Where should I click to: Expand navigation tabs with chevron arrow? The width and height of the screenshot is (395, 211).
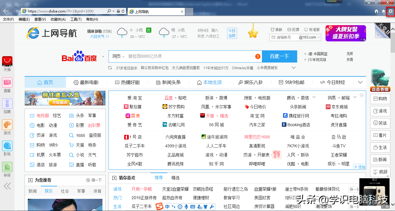click(360, 82)
